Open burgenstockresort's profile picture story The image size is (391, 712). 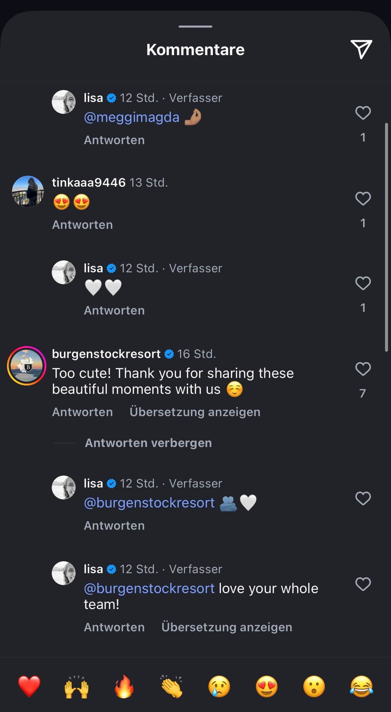[x=27, y=366]
